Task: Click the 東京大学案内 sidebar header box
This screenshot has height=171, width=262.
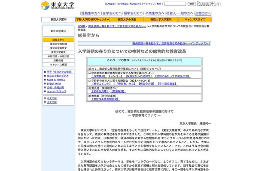Action: [58, 31]
